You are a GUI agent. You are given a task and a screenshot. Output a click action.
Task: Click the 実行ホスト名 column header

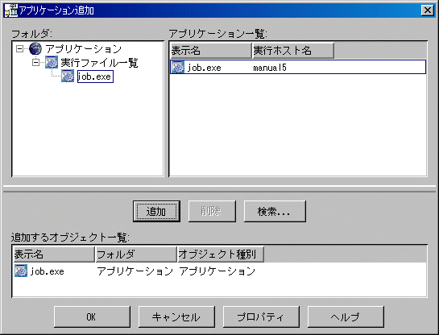(293, 51)
